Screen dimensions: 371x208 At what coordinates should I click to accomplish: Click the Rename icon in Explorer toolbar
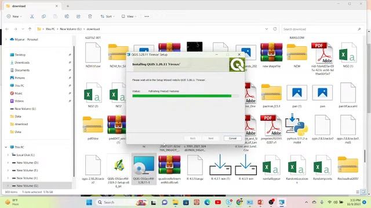(67, 17)
